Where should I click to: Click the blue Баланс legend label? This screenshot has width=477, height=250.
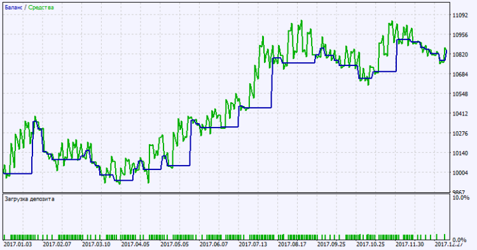(13, 7)
